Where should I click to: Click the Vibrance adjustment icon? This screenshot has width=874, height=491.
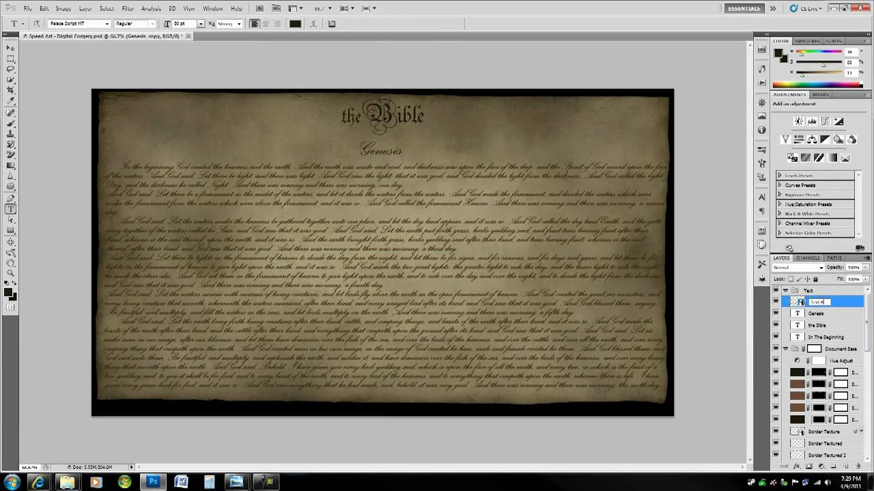[x=785, y=140]
